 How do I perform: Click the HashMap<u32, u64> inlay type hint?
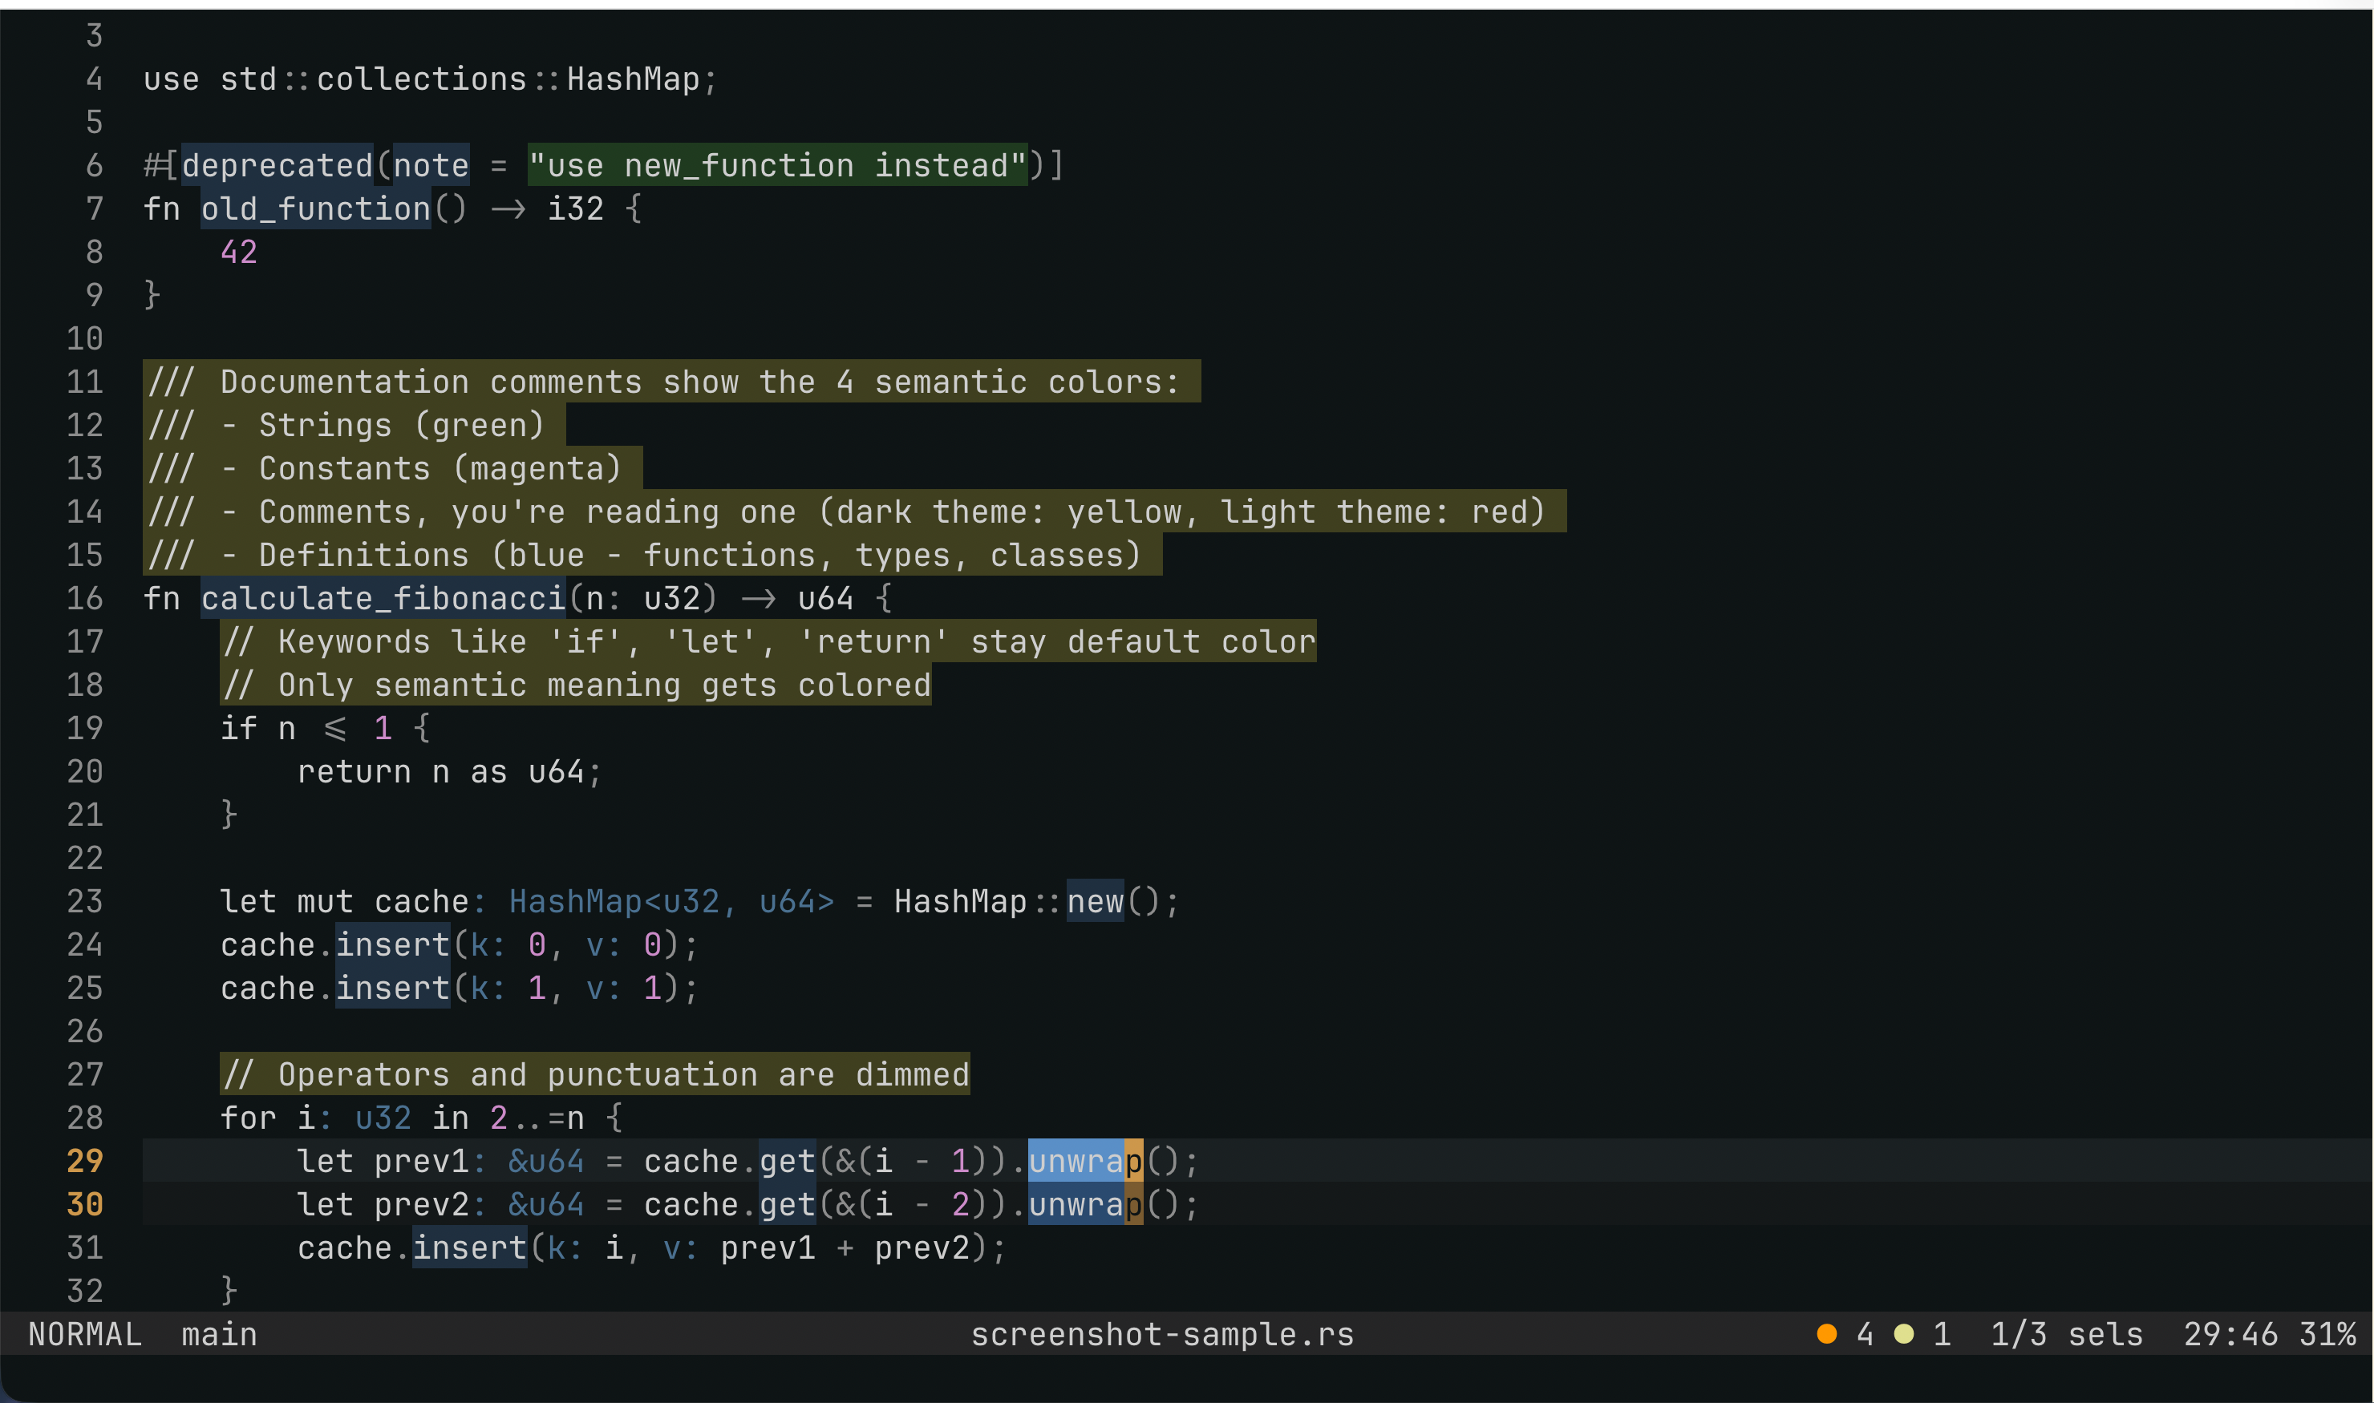671,902
